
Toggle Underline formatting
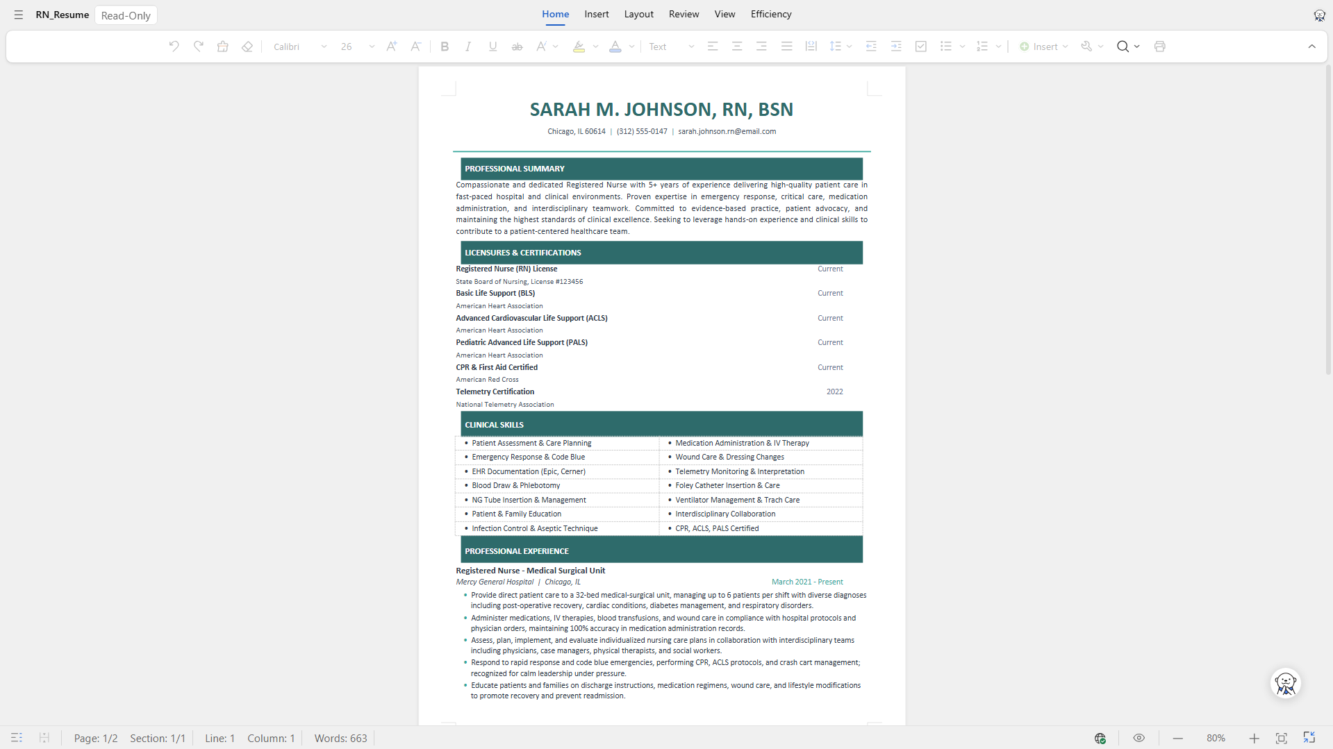tap(492, 47)
